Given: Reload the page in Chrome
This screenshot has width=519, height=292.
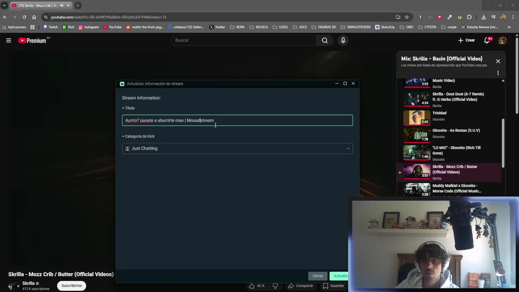Looking at the screenshot, I should 24,17.
